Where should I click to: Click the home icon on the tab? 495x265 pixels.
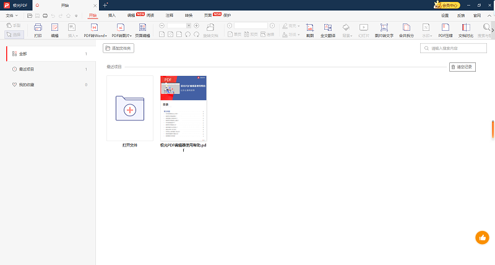(37, 5)
